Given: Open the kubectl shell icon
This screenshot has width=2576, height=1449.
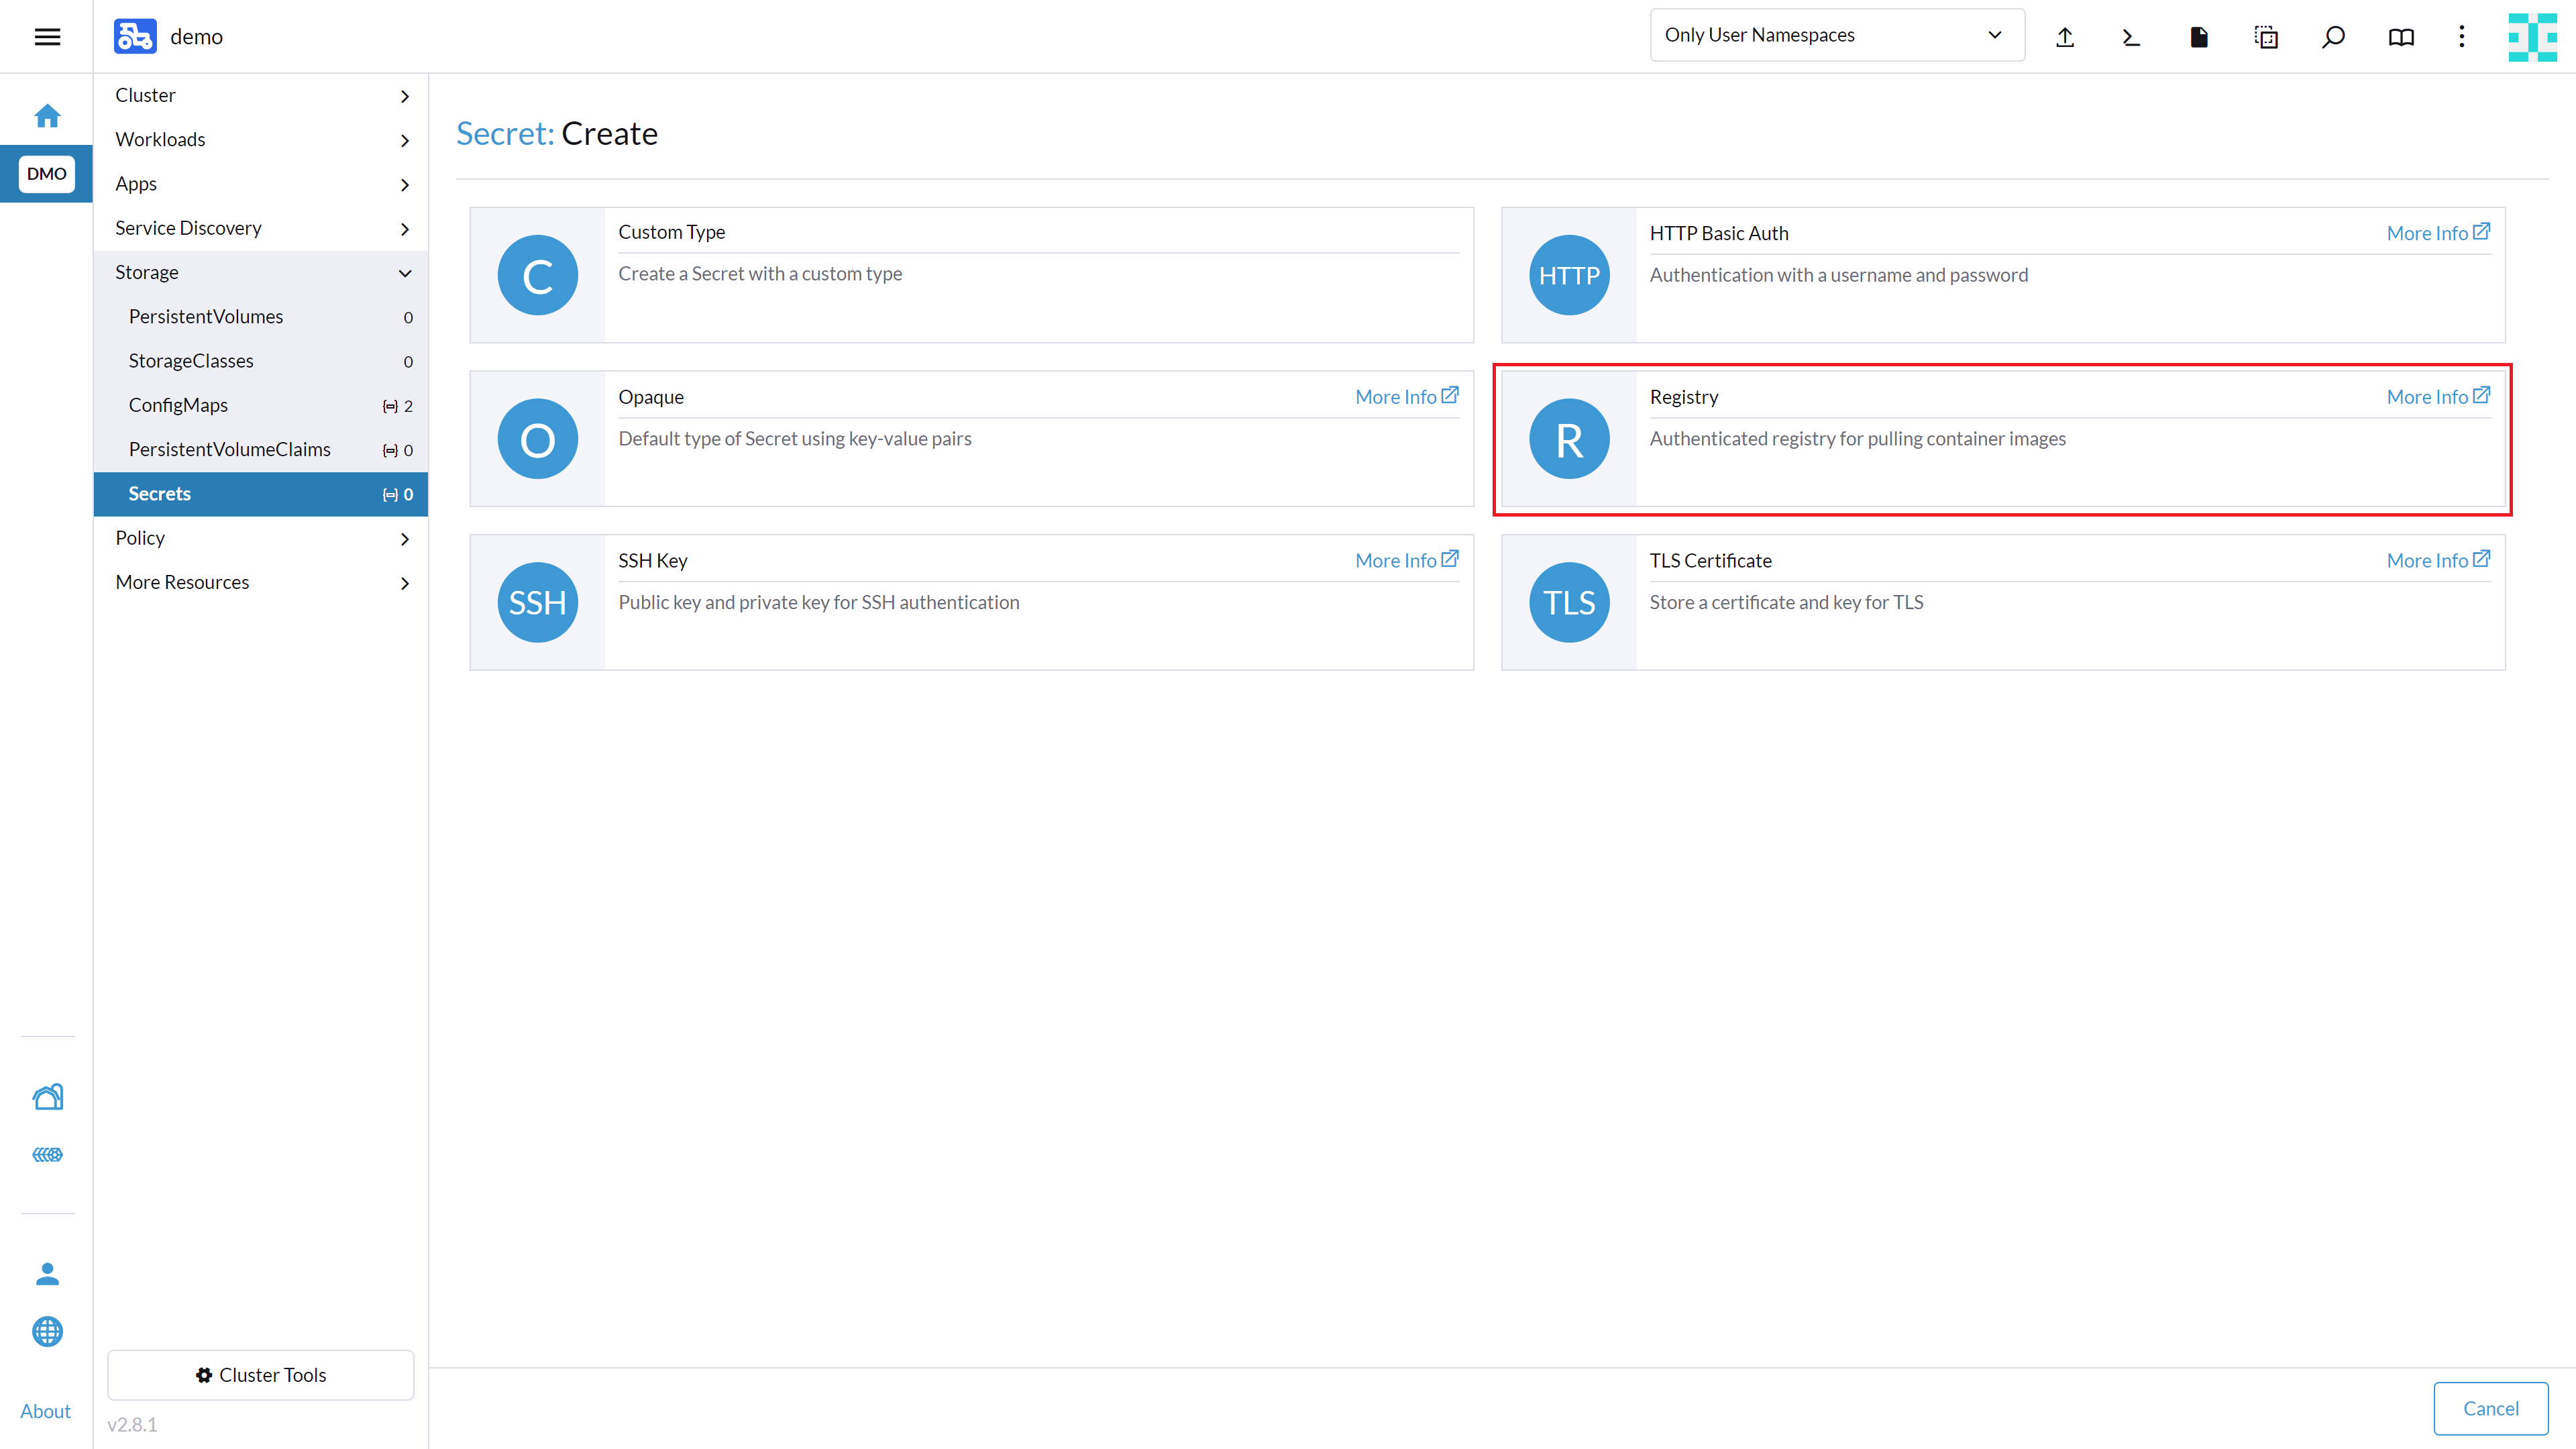Looking at the screenshot, I should click(2131, 37).
